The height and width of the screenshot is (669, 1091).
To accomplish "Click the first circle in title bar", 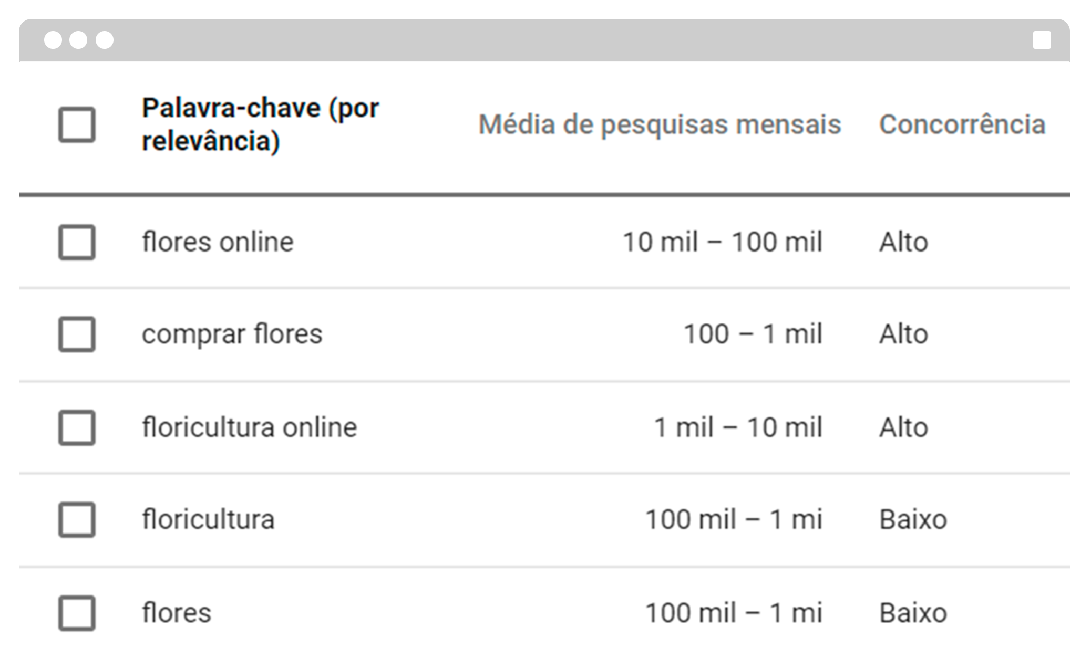I will [53, 40].
